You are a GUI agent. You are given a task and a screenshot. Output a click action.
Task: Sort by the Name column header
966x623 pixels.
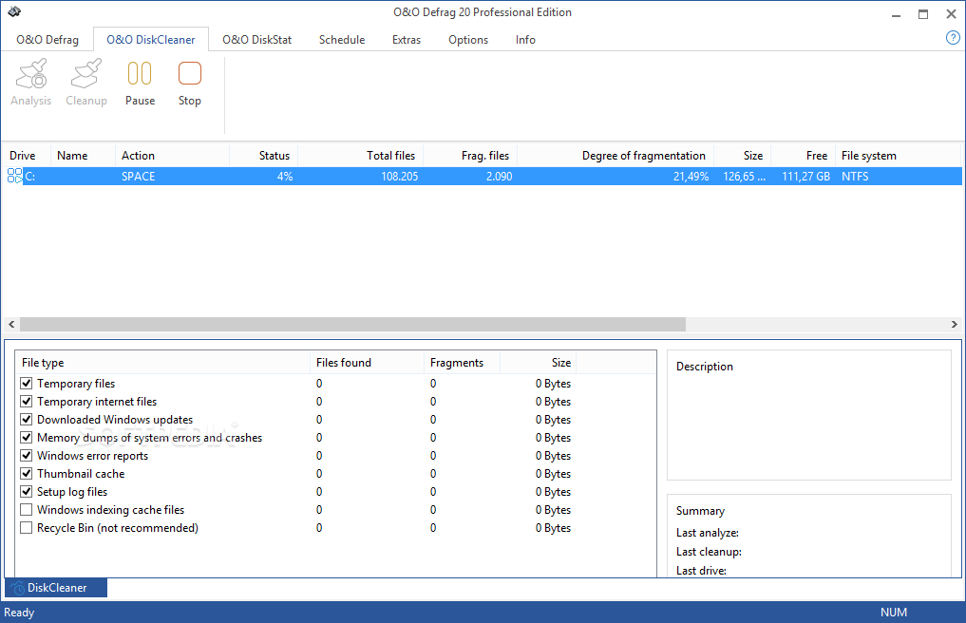(x=84, y=156)
